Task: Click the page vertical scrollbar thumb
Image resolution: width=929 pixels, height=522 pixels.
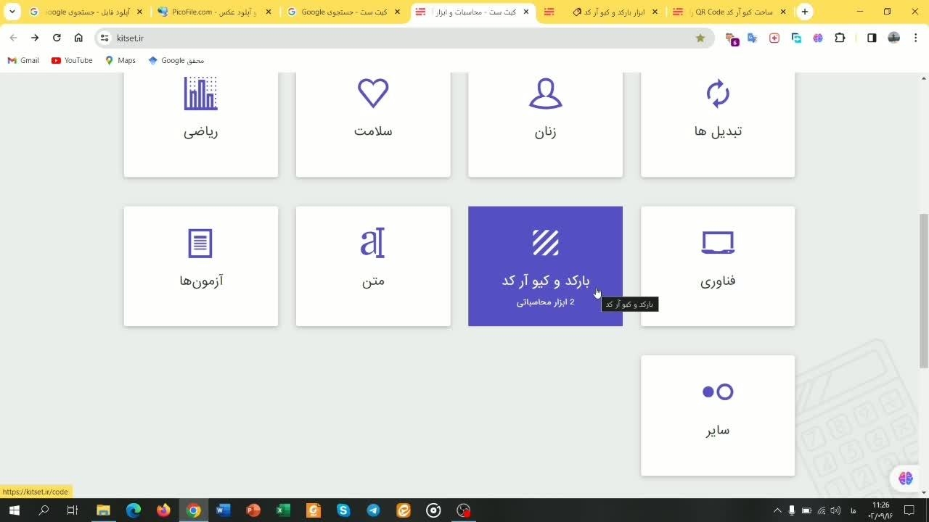Action: pos(923,290)
